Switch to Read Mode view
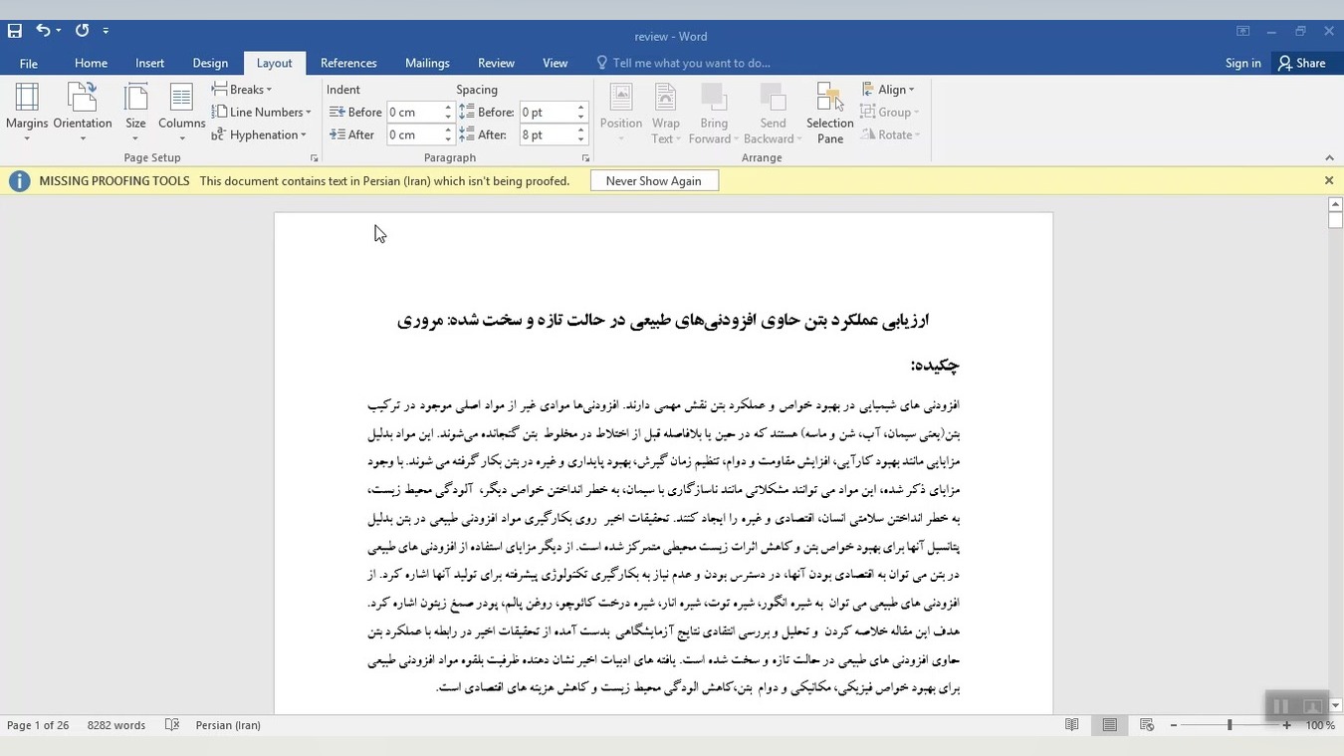Image resolution: width=1344 pixels, height=756 pixels. click(1072, 725)
